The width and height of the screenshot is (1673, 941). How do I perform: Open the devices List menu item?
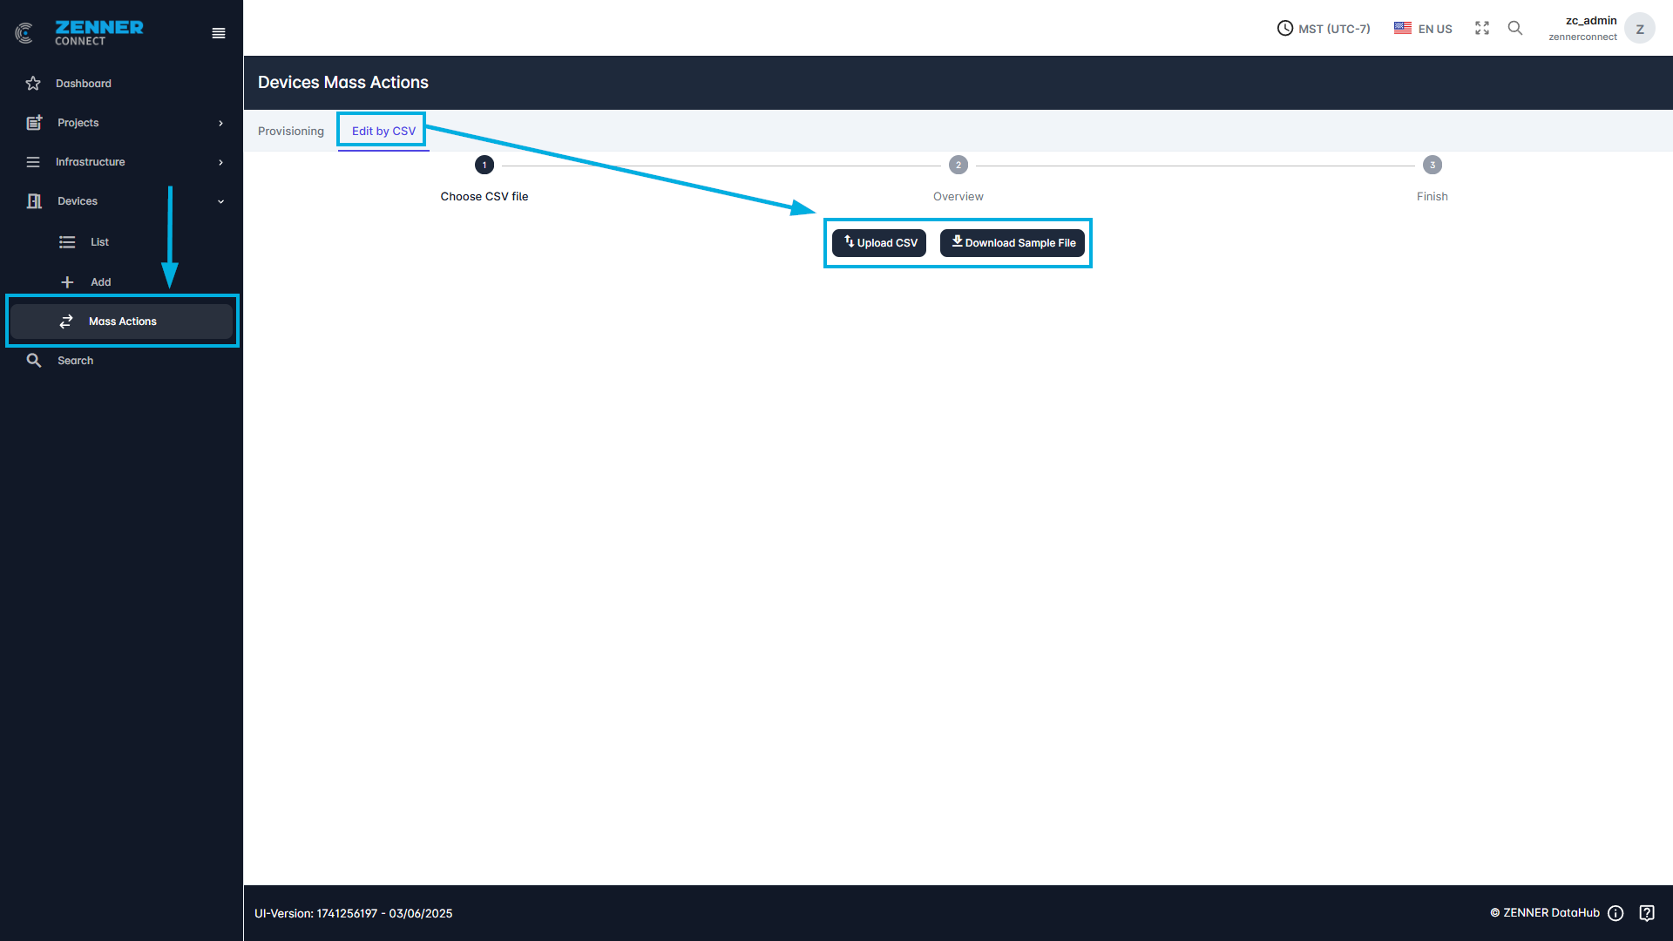(99, 242)
